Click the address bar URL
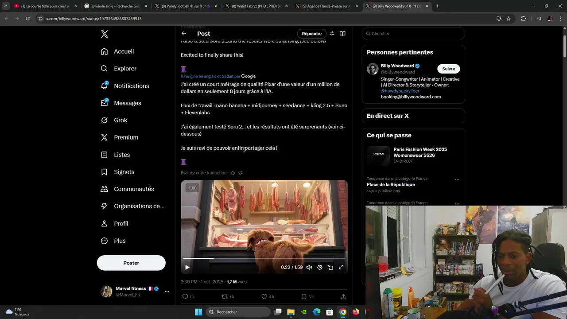Screen dimensions: 567x319 coord(94,19)
